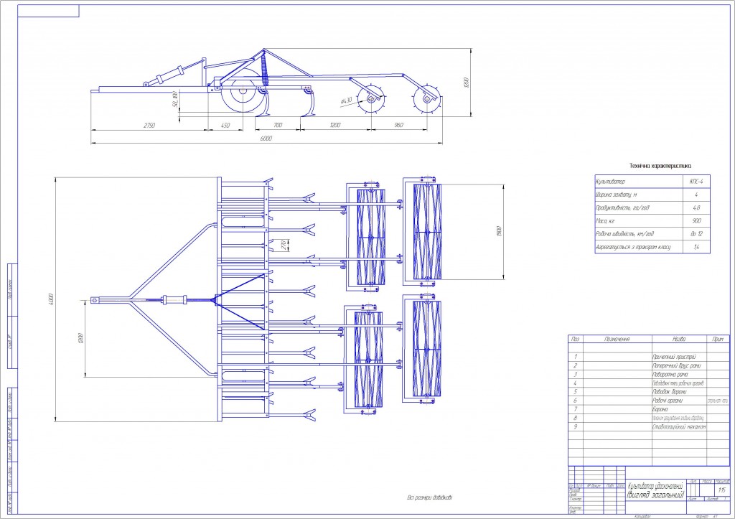Click the 700 dimension value

pos(278,125)
